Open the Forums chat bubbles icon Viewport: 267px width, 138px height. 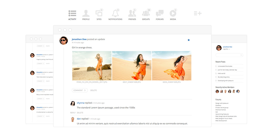pos(160,14)
